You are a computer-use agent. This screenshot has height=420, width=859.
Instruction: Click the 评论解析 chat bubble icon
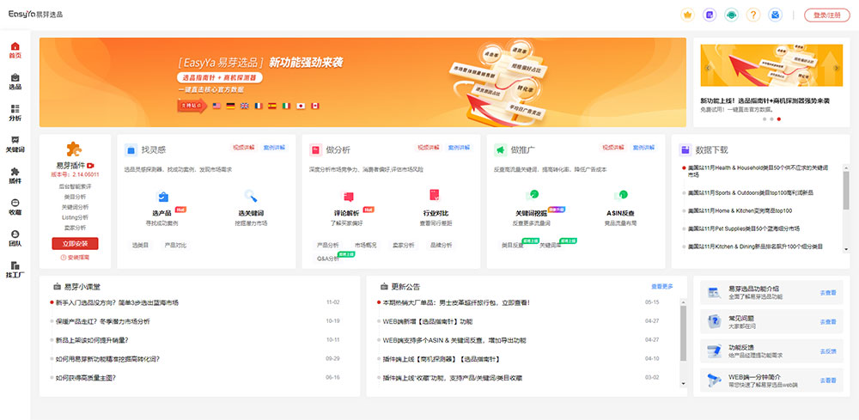347,196
